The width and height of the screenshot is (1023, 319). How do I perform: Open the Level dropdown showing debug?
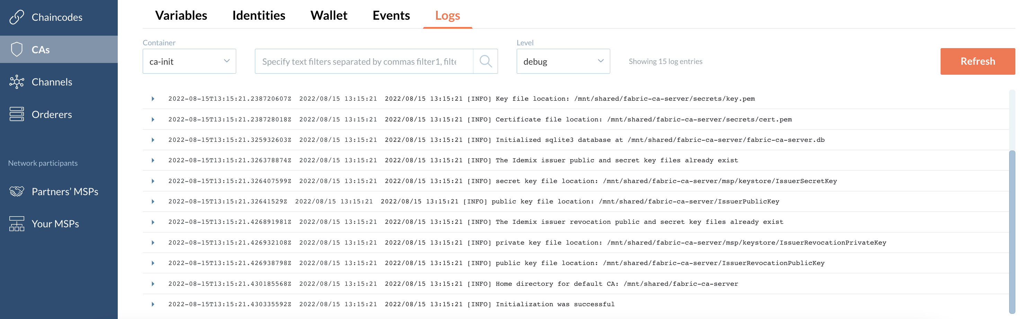click(563, 61)
